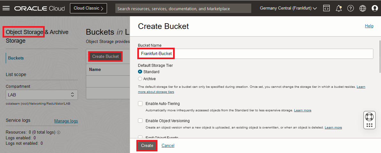Open the user profile avatar menu
This screenshot has width=381, height=153.
click(375, 8)
